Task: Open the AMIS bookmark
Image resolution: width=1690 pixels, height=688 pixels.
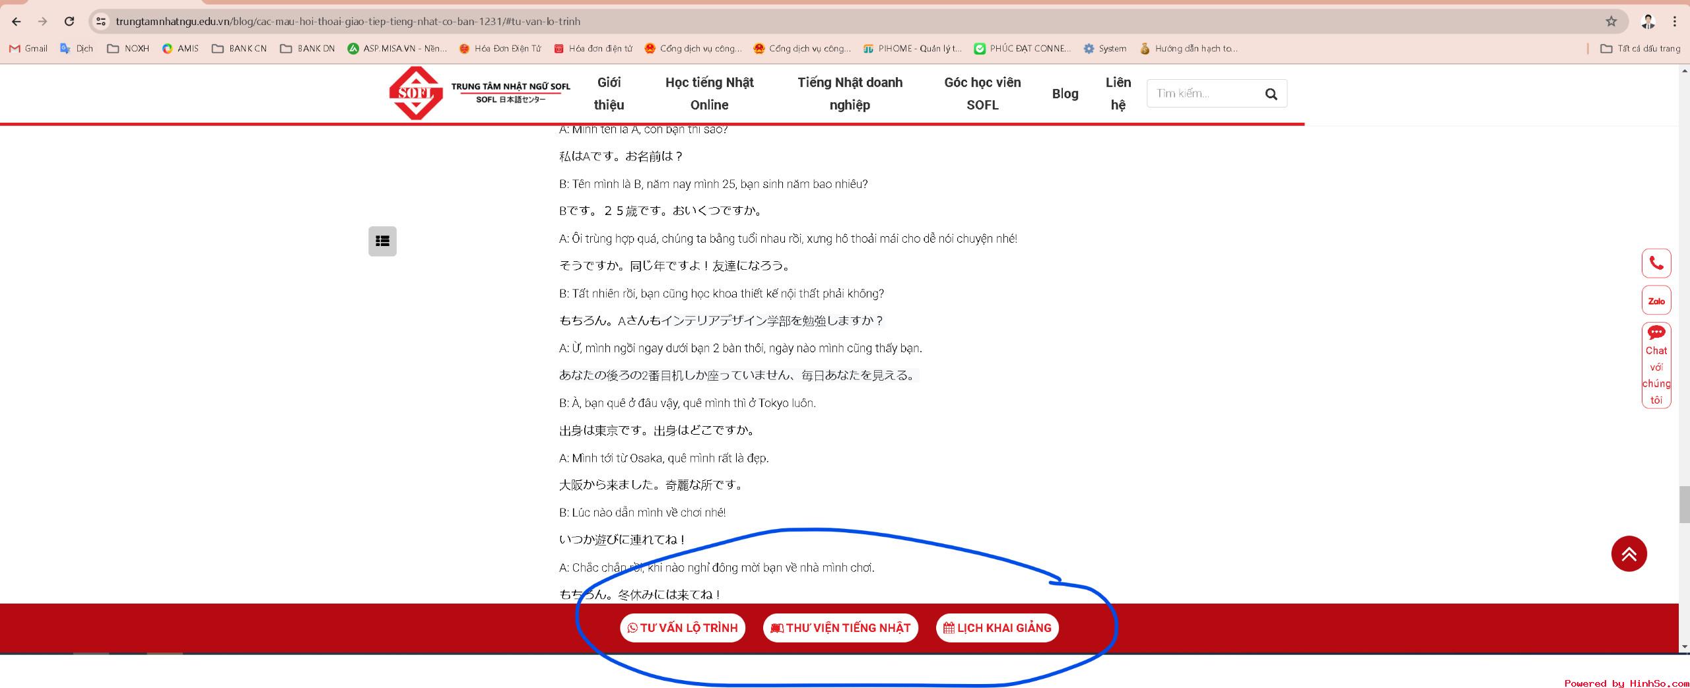Action: [180, 48]
